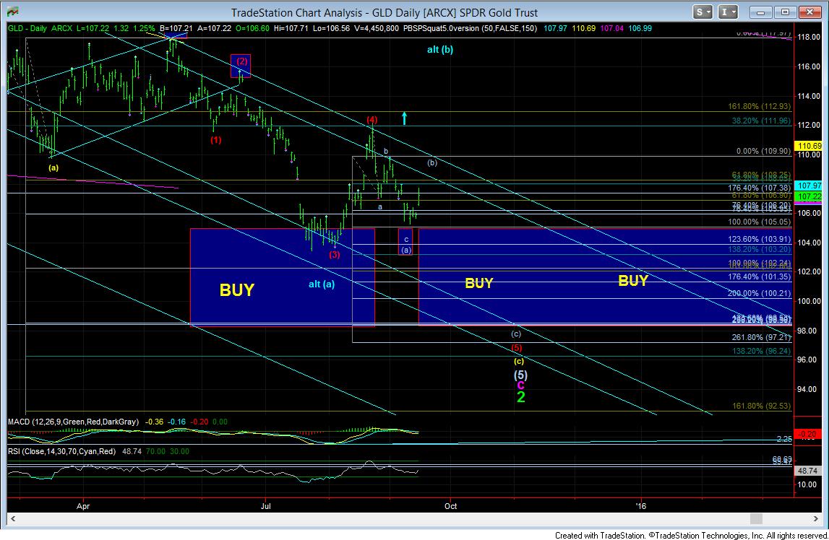This screenshot has width=829, height=540.
Task: Click the 'O=106.60' open value
Action: pyautogui.click(x=252, y=28)
